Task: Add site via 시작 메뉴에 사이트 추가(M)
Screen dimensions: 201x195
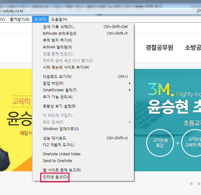Action: point(66,67)
